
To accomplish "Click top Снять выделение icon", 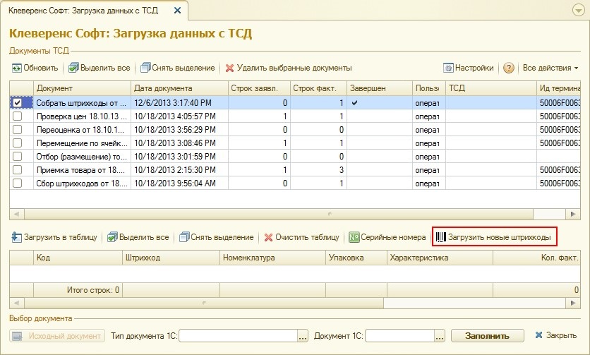I will tap(145, 68).
